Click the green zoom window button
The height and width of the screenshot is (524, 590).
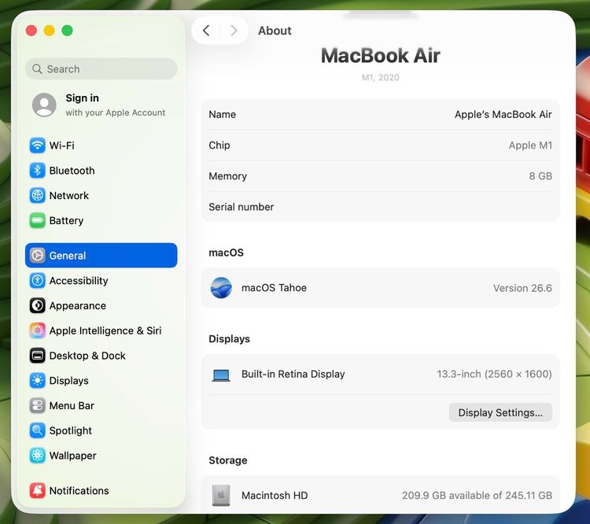click(68, 31)
